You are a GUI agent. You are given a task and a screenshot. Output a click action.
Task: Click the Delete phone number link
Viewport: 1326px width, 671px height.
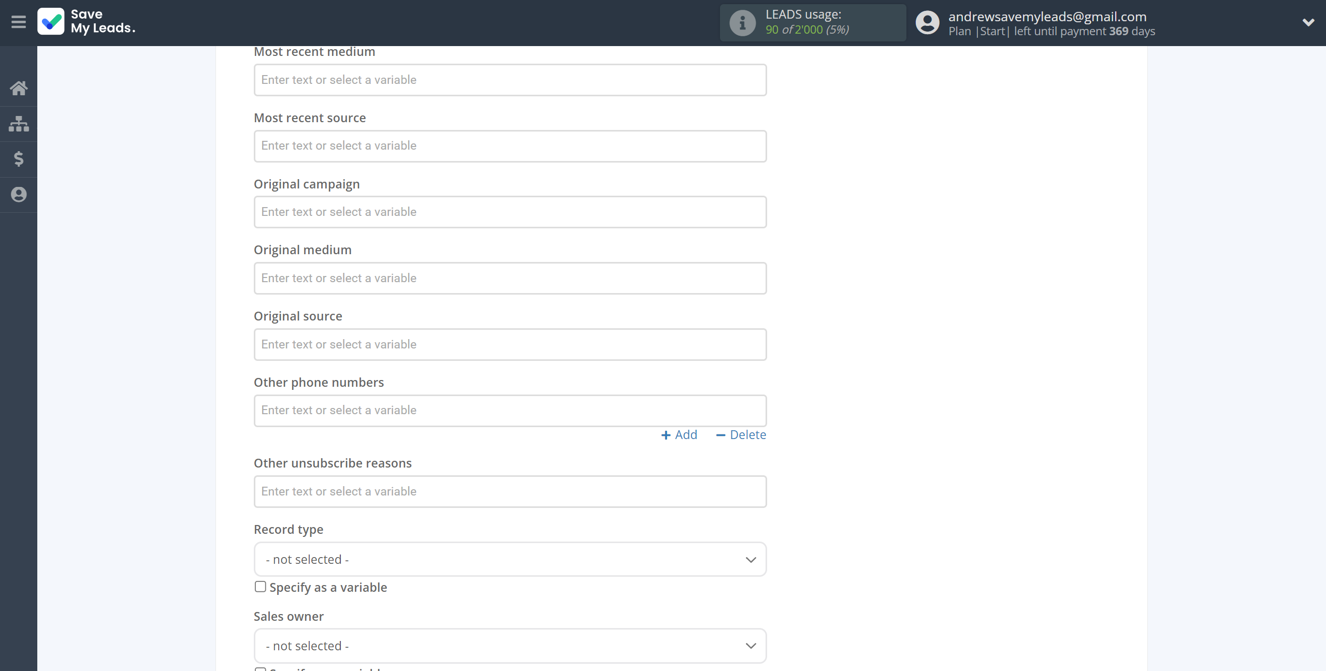740,435
